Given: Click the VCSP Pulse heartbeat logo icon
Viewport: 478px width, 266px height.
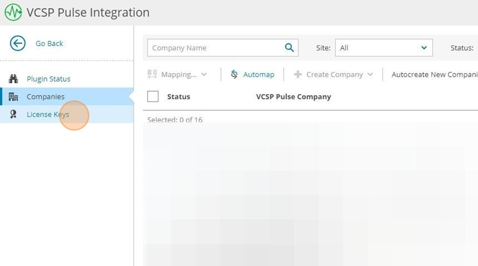Looking at the screenshot, I should (x=13, y=12).
